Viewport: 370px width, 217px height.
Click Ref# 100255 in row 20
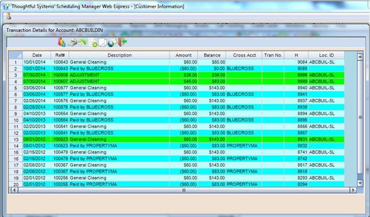61,184
